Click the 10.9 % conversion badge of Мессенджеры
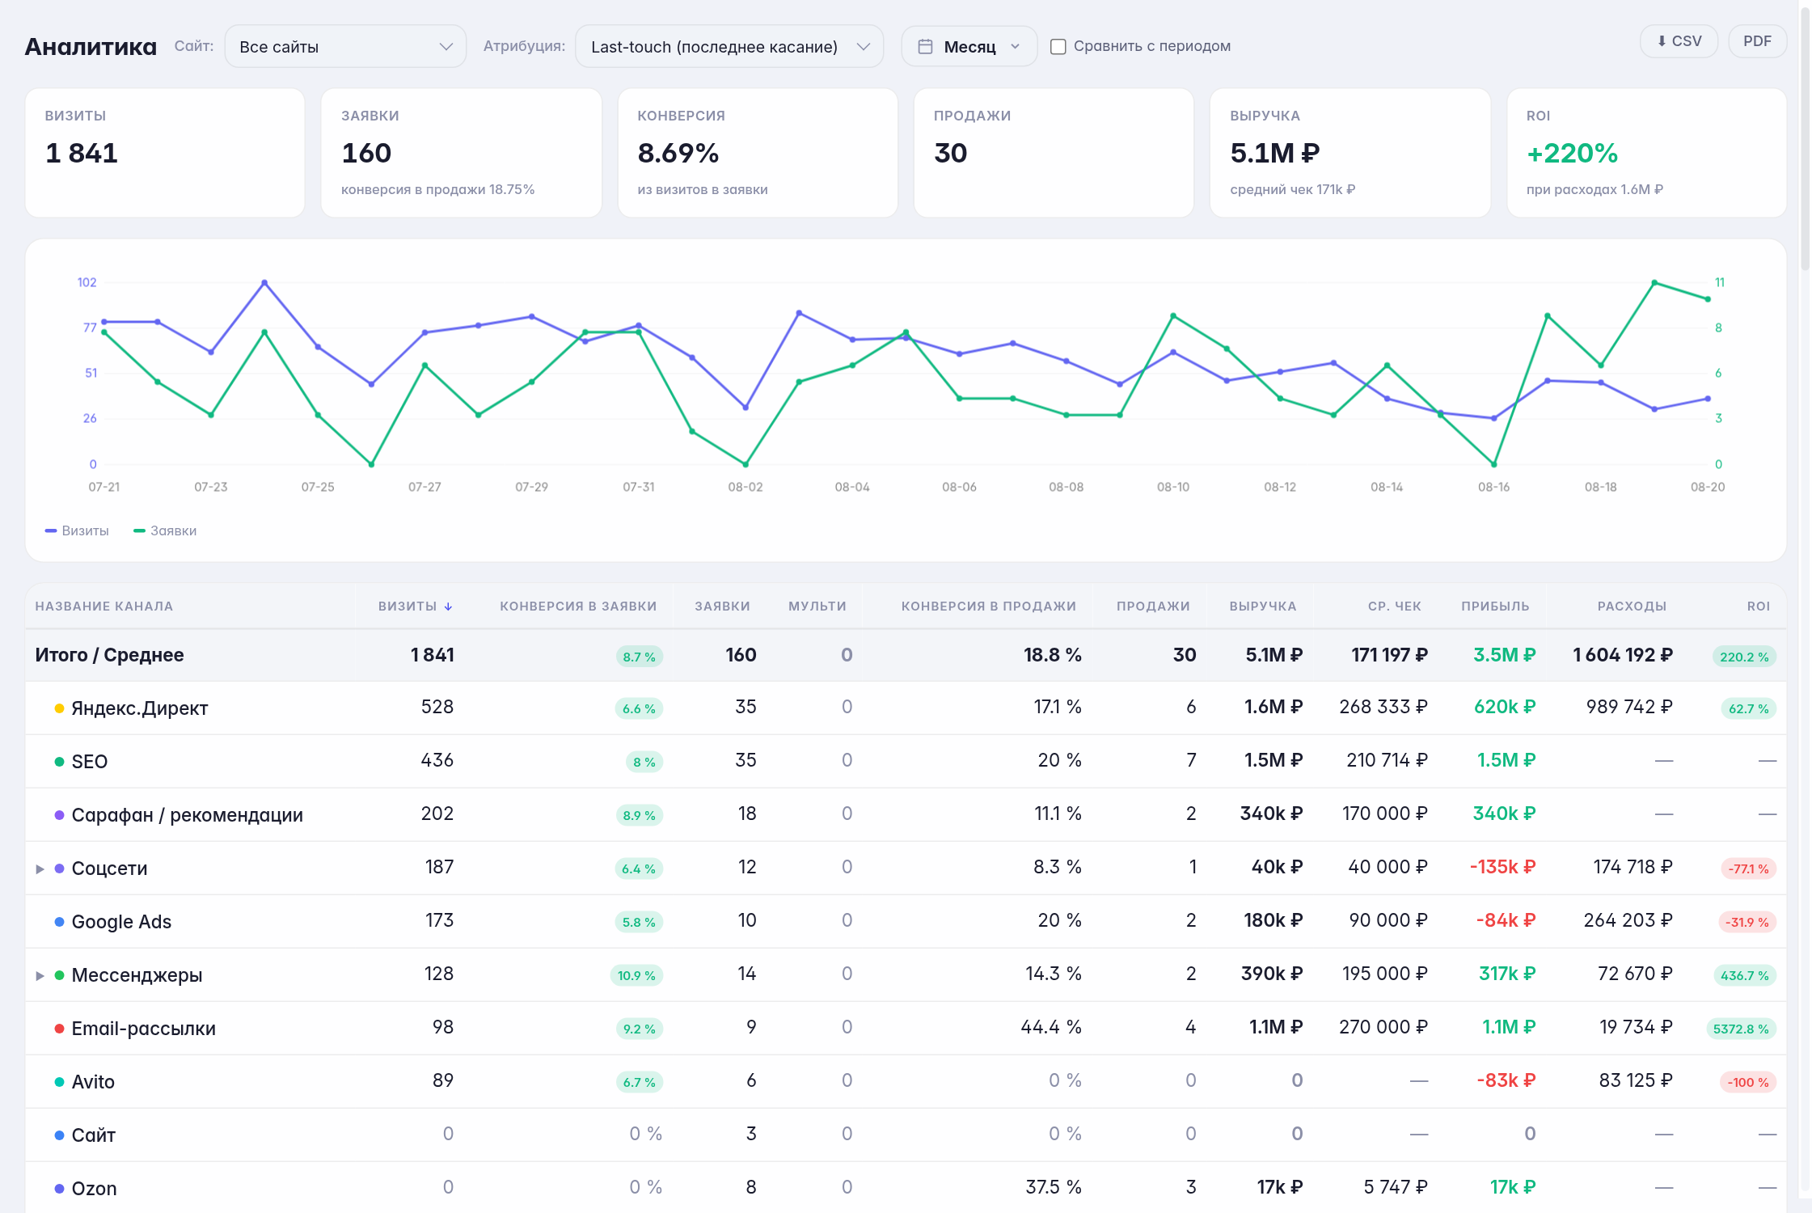The height and width of the screenshot is (1213, 1812). tap(636, 975)
